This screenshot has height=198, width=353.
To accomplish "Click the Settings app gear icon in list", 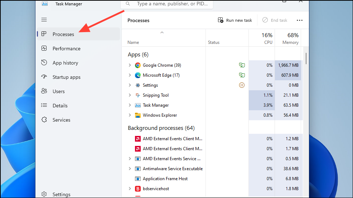I will (x=138, y=85).
